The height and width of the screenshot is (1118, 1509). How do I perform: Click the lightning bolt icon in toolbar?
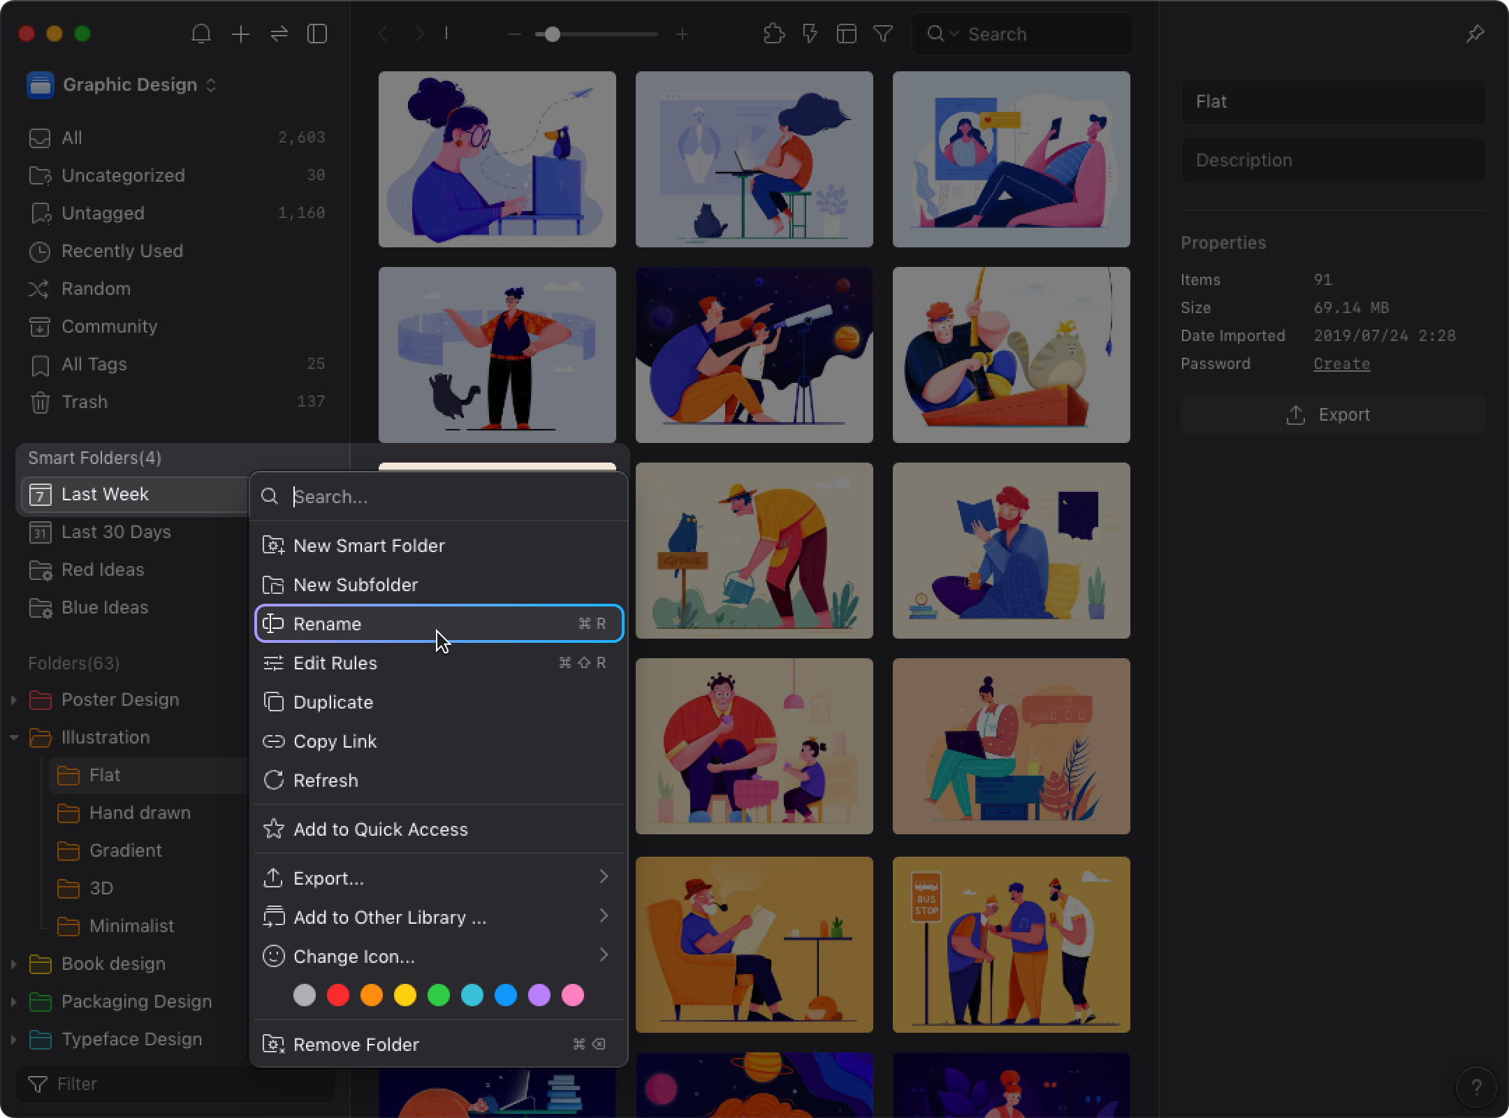point(810,34)
